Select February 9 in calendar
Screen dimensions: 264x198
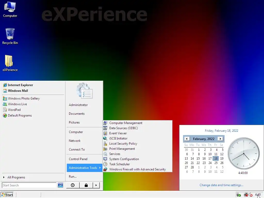205,154
